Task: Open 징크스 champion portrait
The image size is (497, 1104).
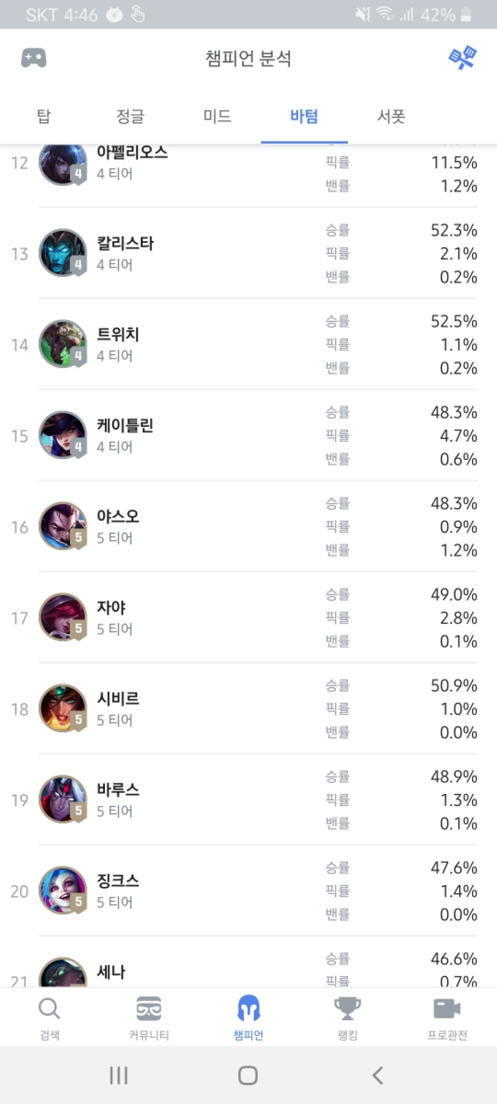Action: pos(63,890)
